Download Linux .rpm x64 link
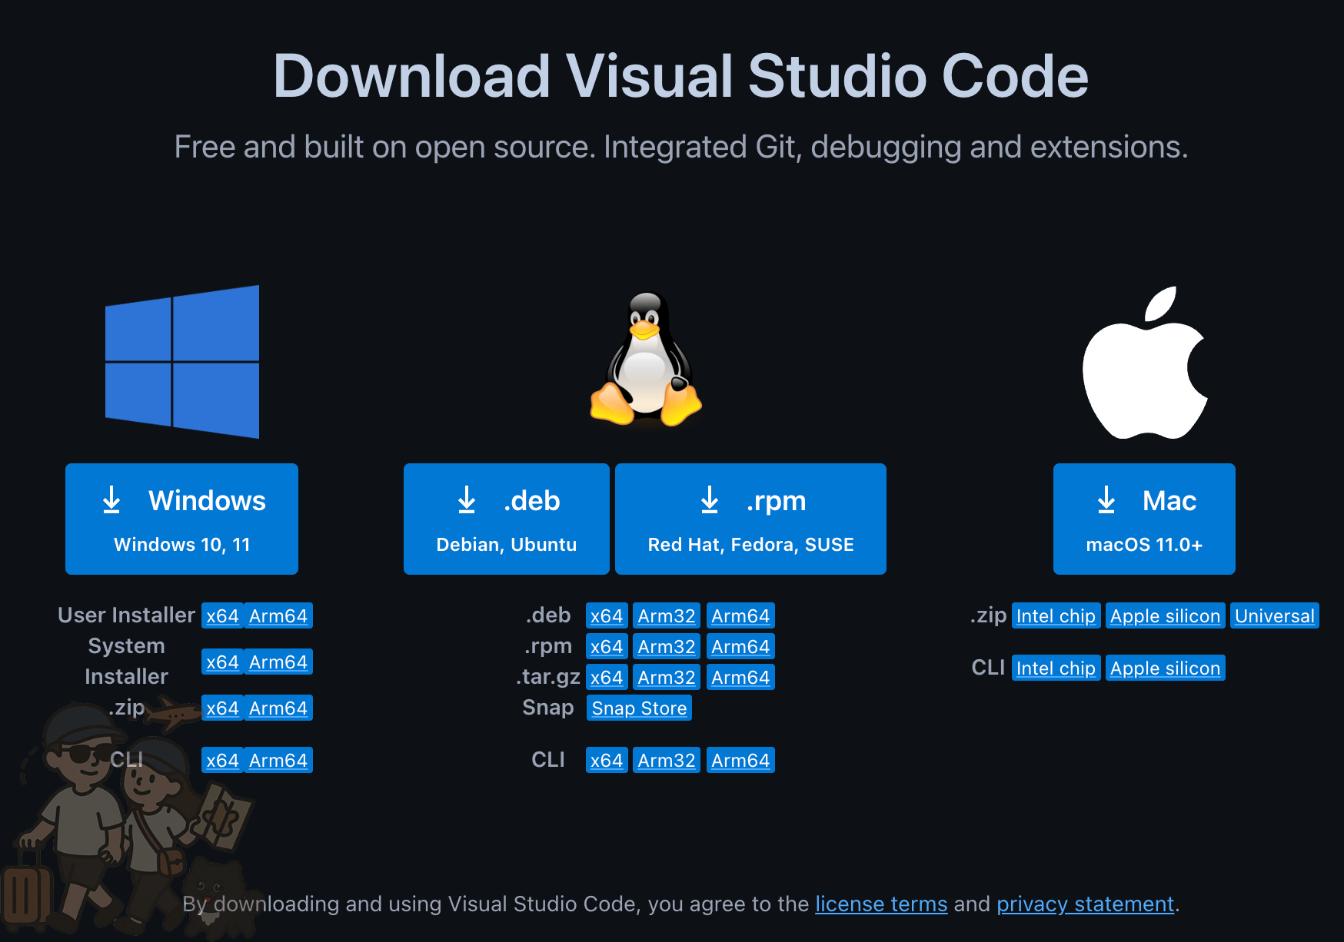 click(x=607, y=646)
